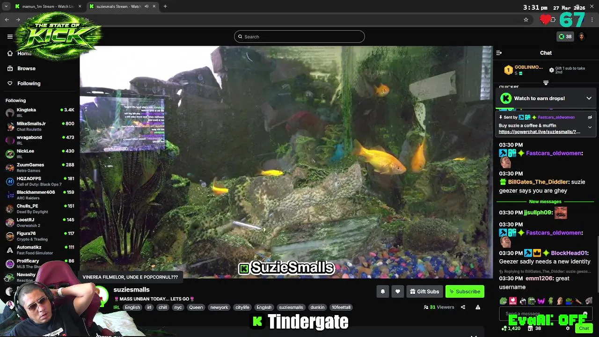Open Blackhammer406 channel in Following list
The height and width of the screenshot is (337, 599).
40,195
